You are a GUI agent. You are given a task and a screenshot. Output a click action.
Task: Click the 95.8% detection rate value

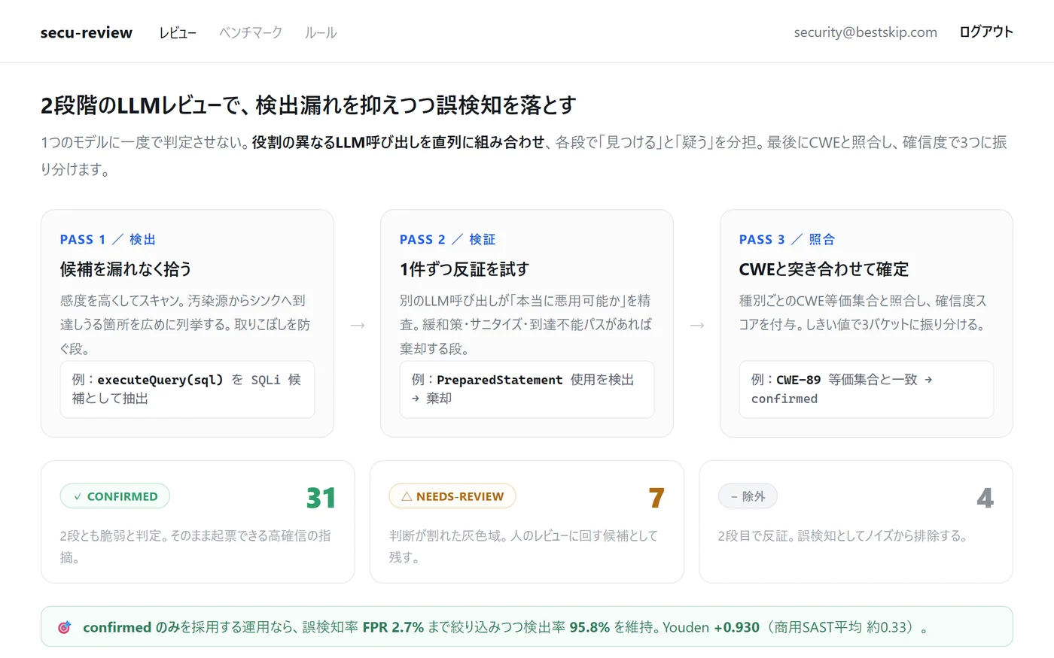point(589,627)
